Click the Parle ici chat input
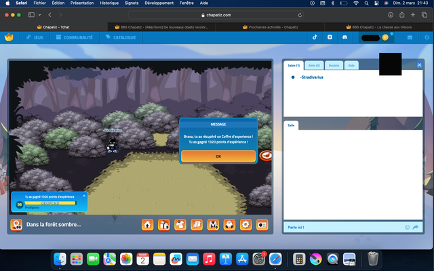The height and width of the screenshot is (271, 434). coord(343,228)
